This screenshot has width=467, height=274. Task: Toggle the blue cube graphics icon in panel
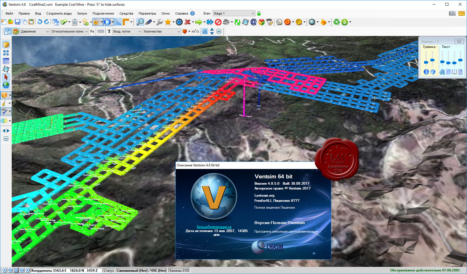pos(433,72)
